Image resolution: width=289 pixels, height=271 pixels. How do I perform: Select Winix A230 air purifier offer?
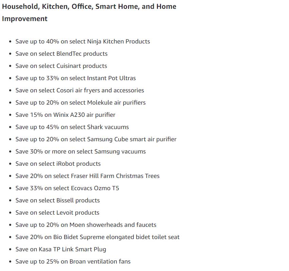[x=65, y=115]
